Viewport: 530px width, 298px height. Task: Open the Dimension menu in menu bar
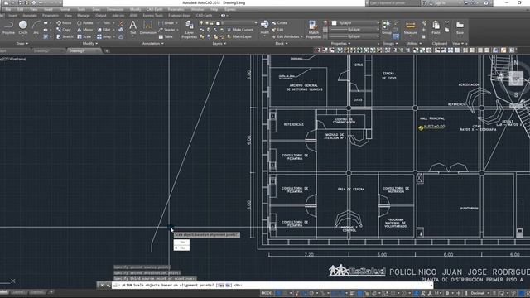tap(115, 9)
